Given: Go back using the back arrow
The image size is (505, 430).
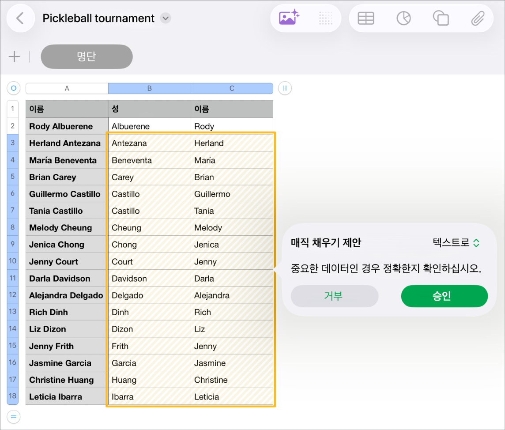Looking at the screenshot, I should tap(20, 19).
